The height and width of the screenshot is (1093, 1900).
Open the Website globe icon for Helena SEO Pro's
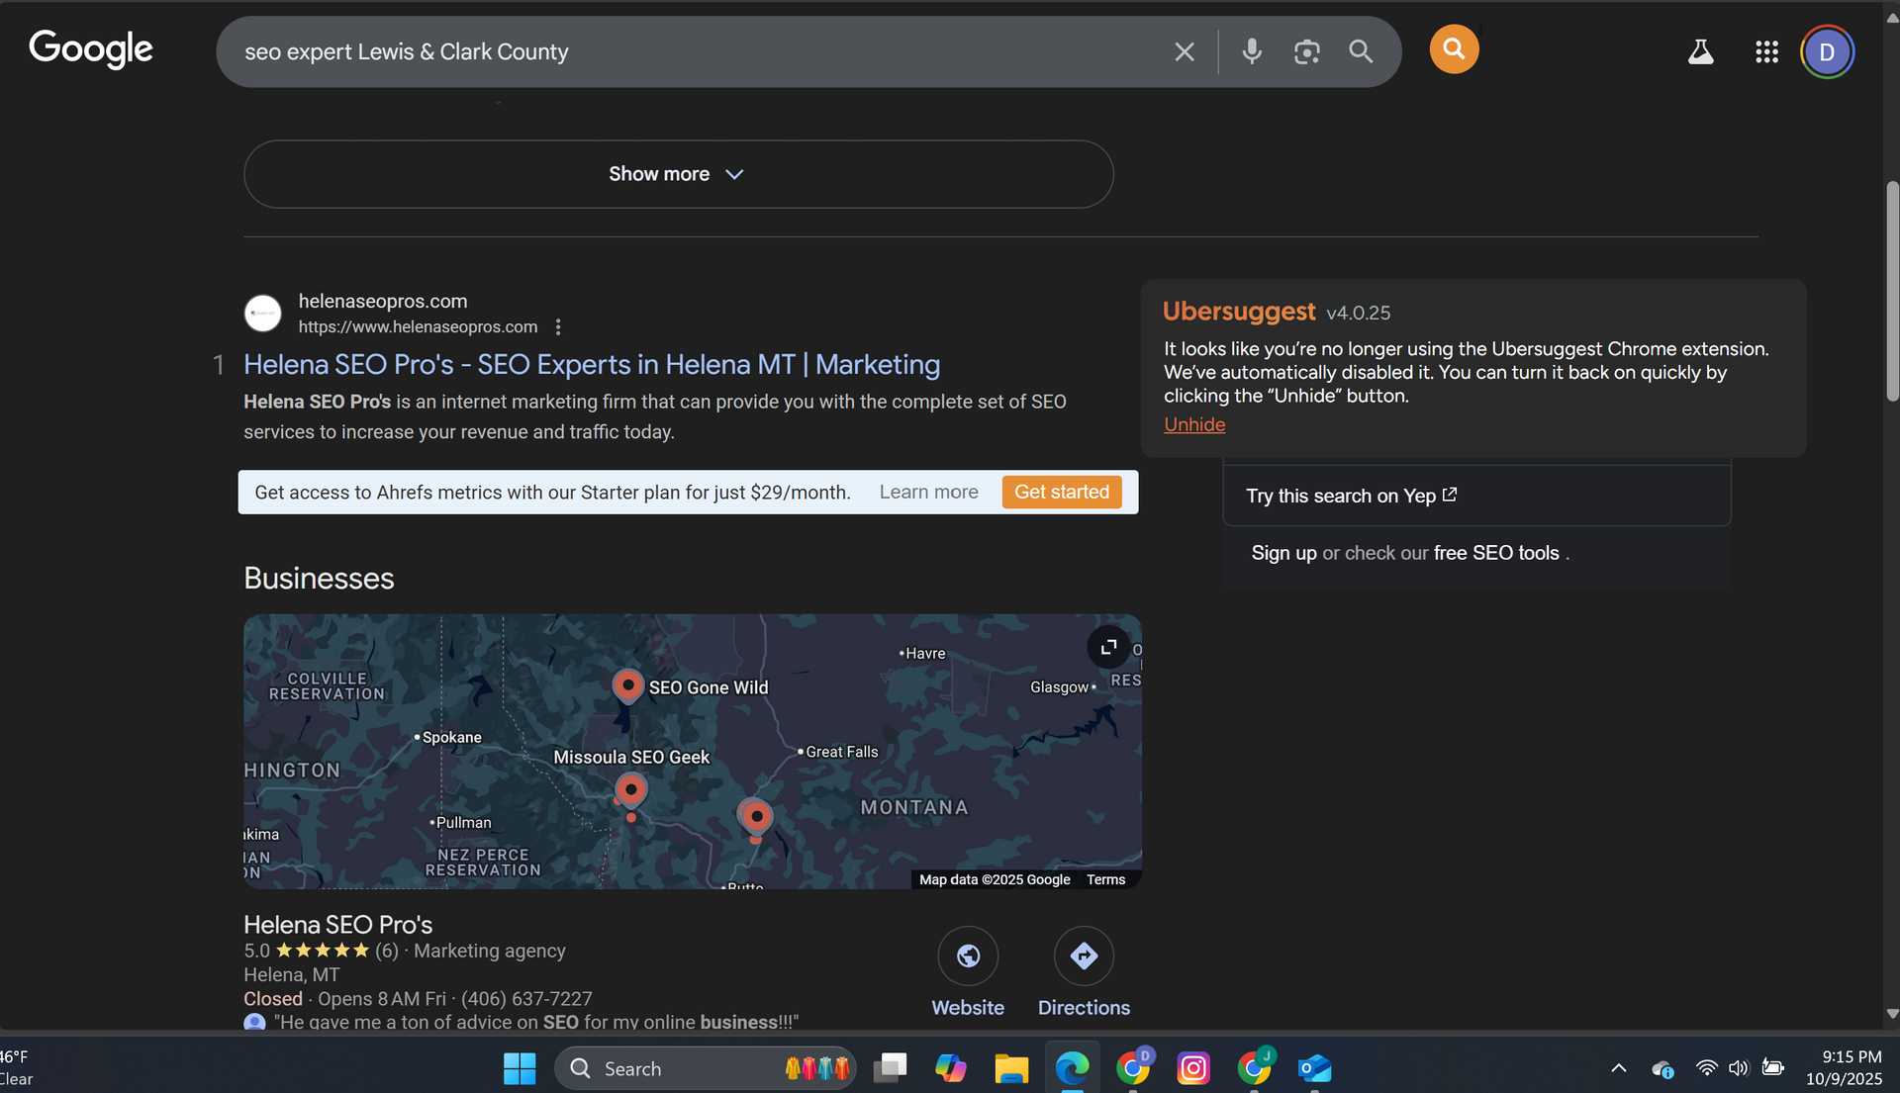tap(968, 956)
